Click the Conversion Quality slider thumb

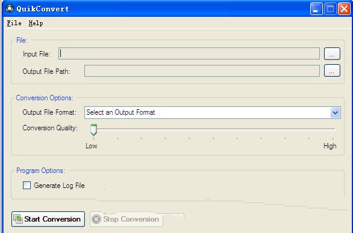pos(93,130)
